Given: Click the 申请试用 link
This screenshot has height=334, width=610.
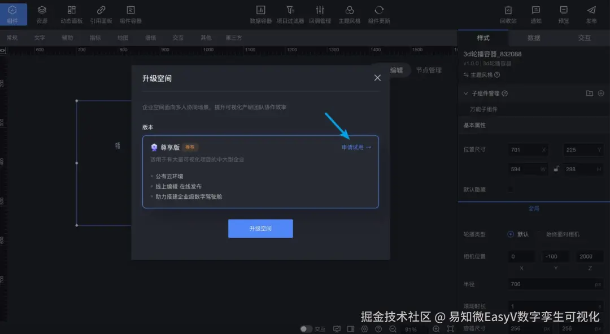Looking at the screenshot, I should tap(356, 147).
